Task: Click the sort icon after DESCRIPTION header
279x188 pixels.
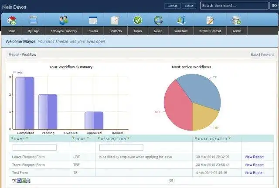Action: click(129, 138)
